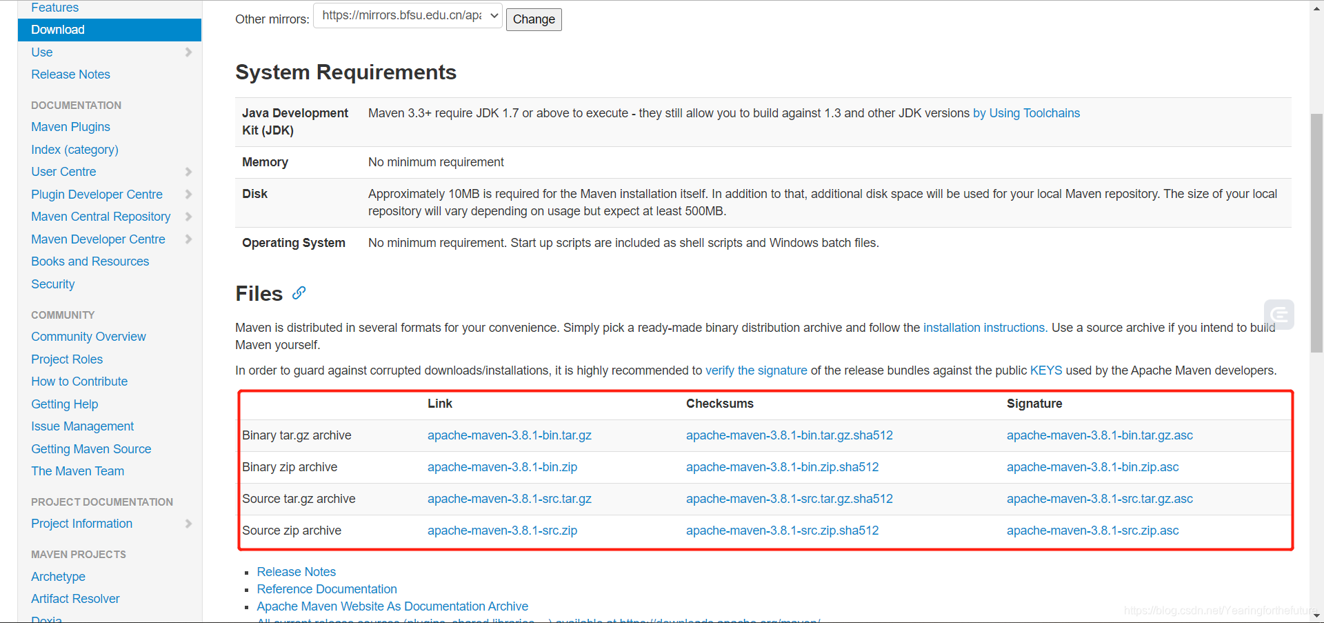The width and height of the screenshot is (1324, 623).
Task: Open Release Notes link below files table
Action: pos(297,572)
